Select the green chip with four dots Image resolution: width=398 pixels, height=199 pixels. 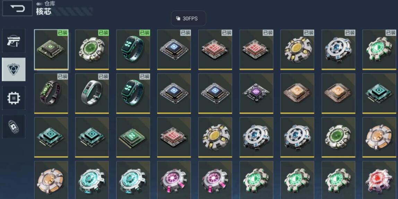[133, 137]
